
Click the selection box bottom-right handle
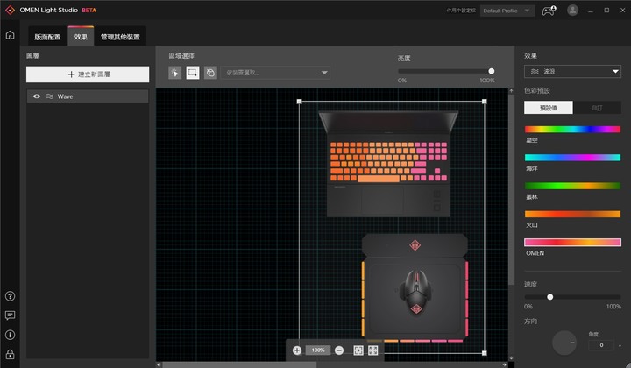(x=485, y=353)
